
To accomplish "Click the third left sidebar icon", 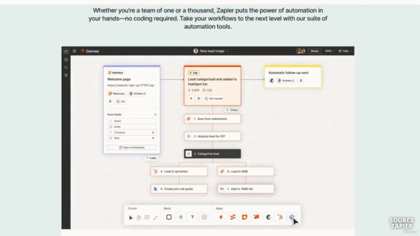I will click(x=66, y=75).
